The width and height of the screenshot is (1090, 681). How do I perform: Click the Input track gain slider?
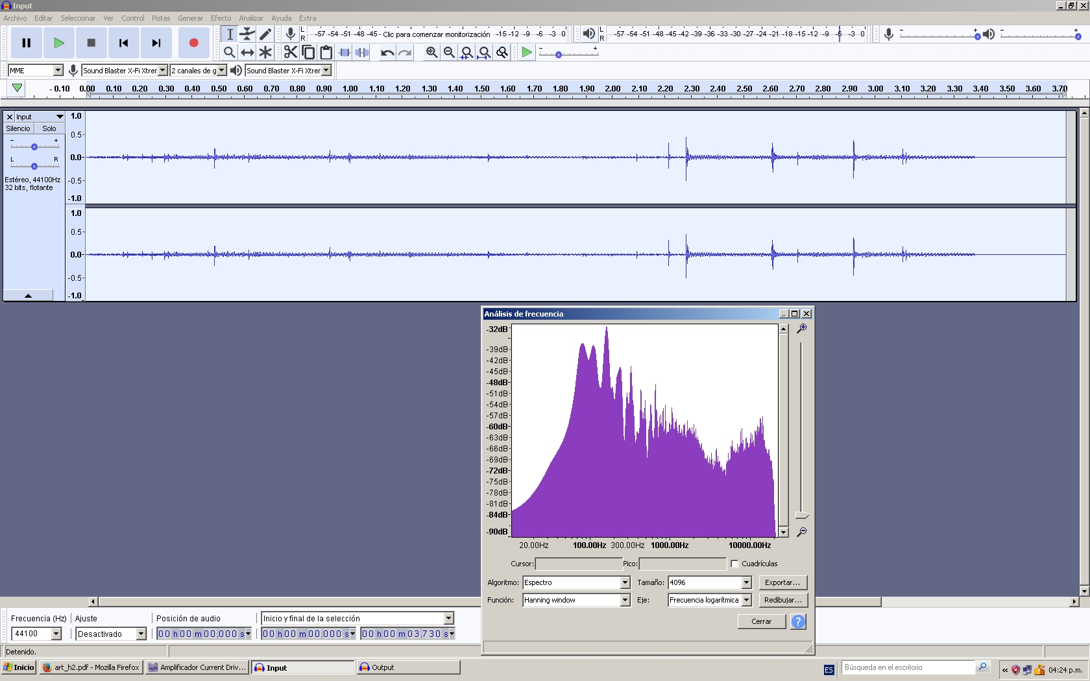34,146
